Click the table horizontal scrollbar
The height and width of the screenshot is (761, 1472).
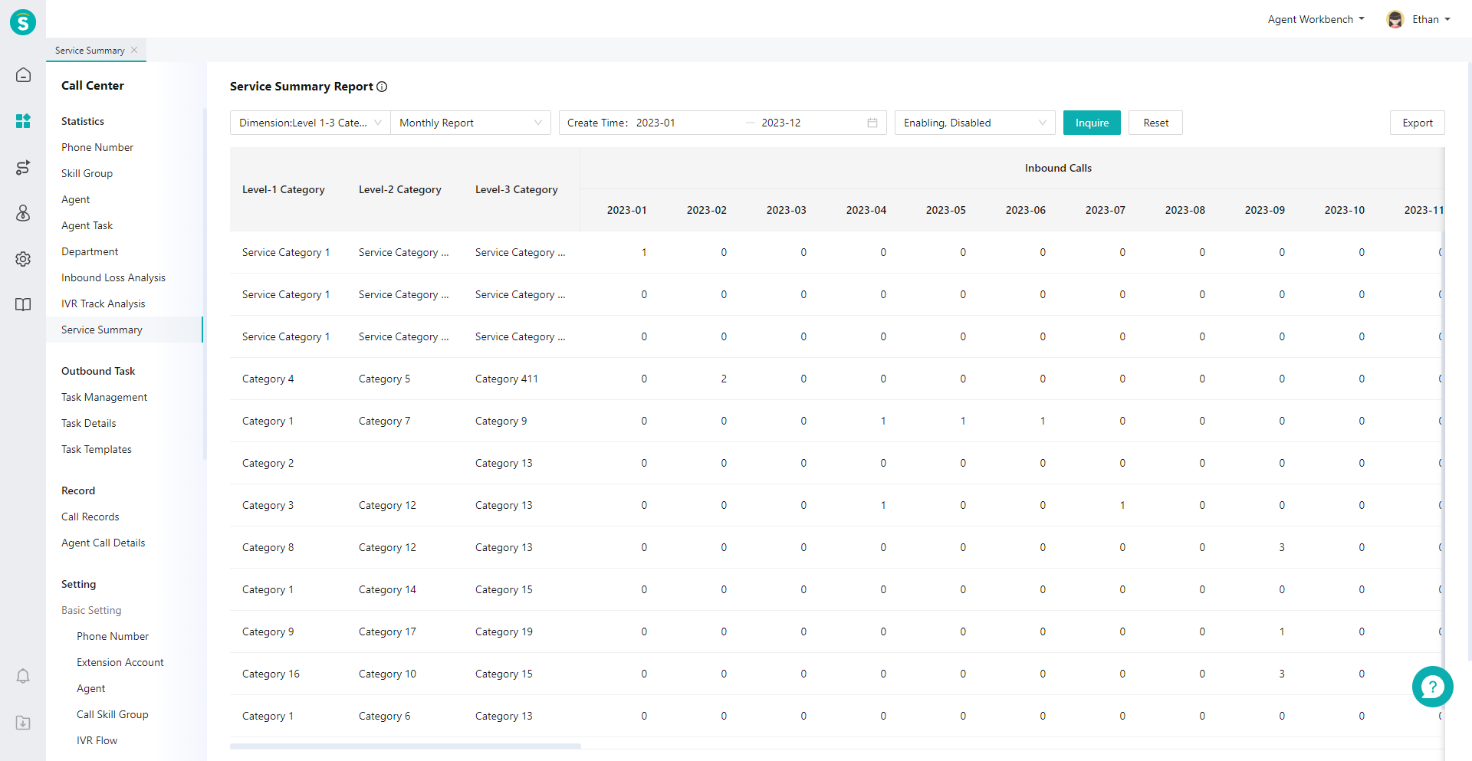(x=406, y=746)
